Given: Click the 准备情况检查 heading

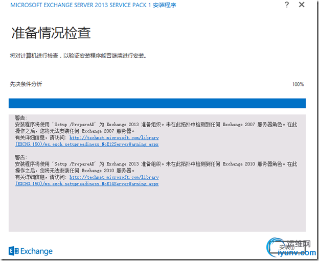Looking at the screenshot, I should pyautogui.click(x=51, y=33).
